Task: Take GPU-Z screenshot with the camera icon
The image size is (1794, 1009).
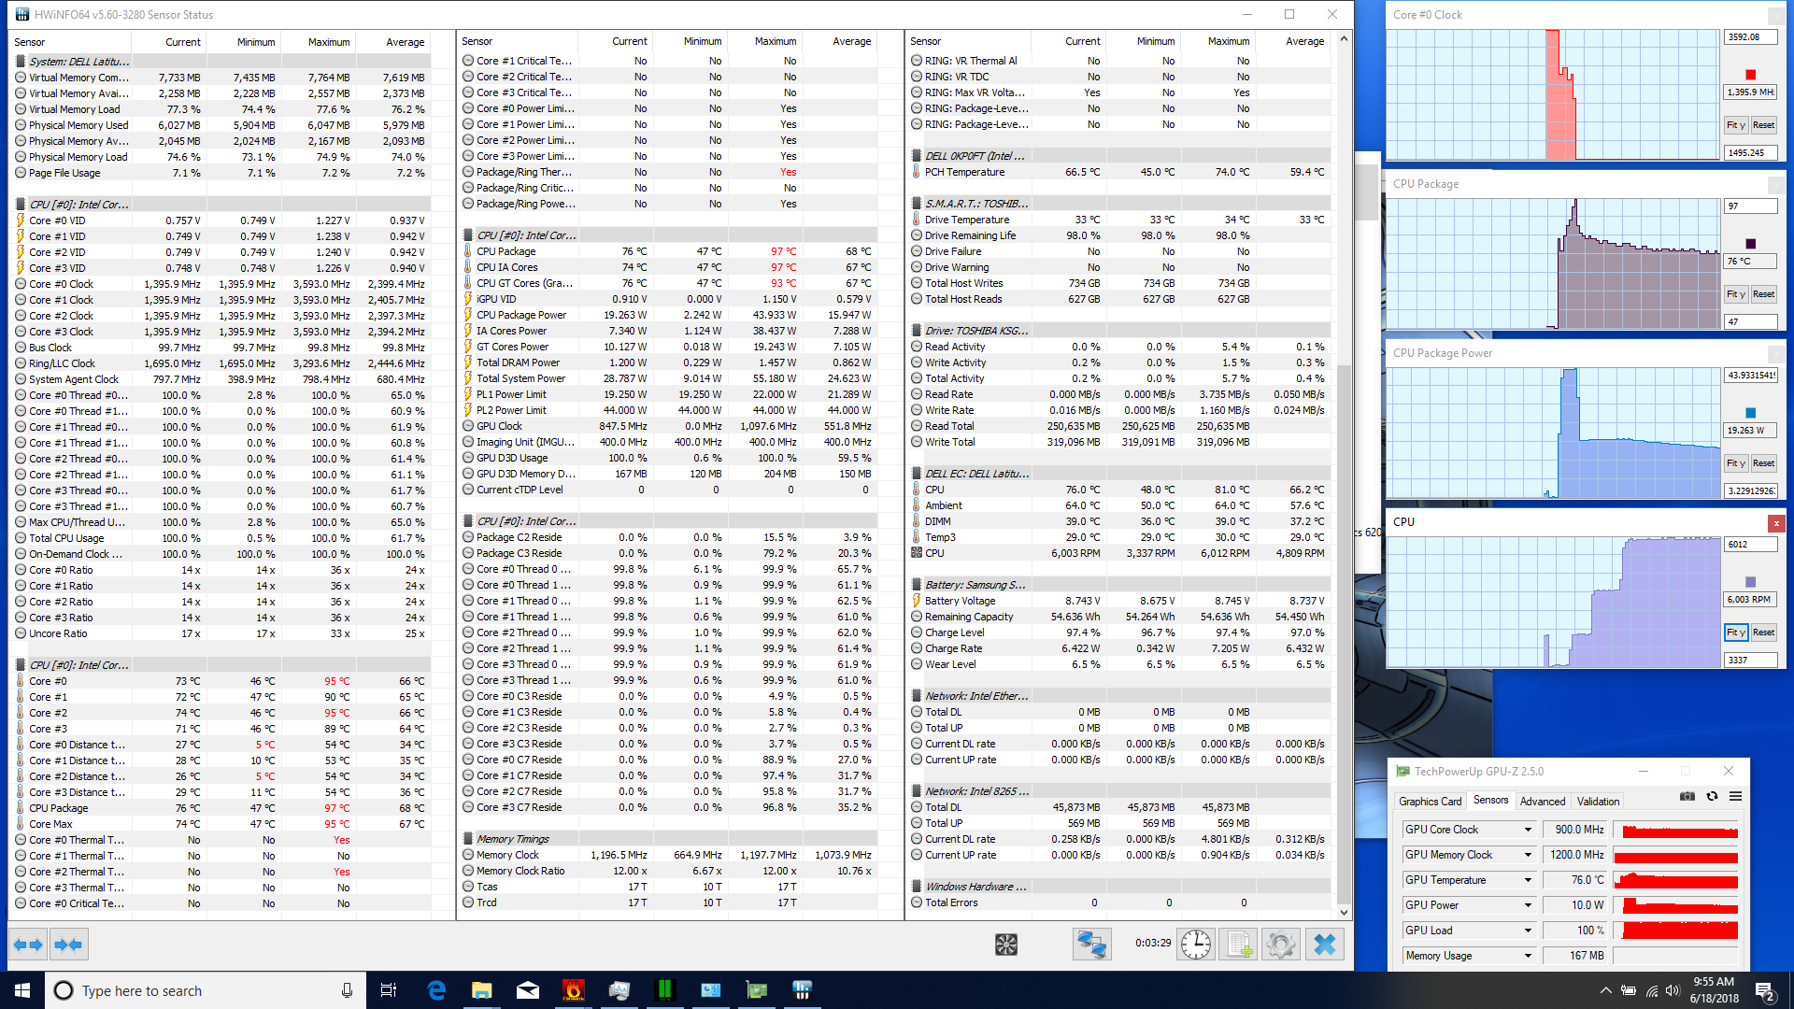Action: (x=1687, y=797)
